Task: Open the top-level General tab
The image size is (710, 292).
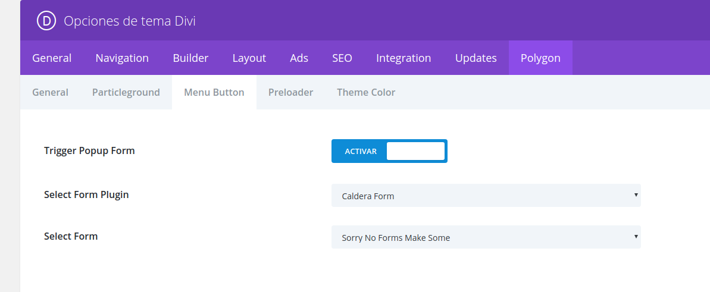Action: (52, 58)
